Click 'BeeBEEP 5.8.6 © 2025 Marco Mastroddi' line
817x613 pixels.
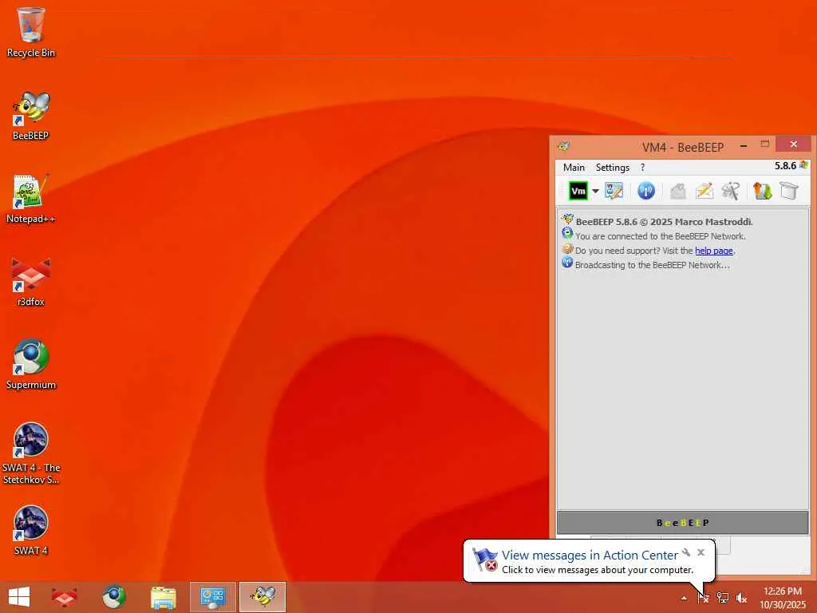click(664, 222)
